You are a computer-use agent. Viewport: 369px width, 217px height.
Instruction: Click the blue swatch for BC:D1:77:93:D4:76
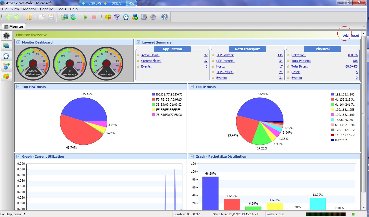click(x=153, y=94)
